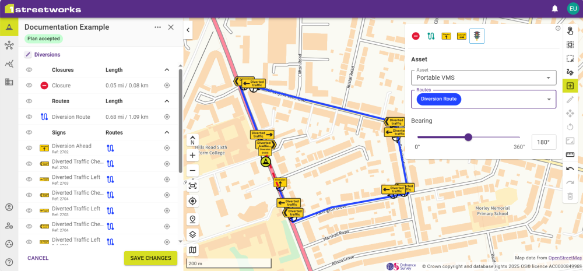Click the Bearing slider handle

click(x=469, y=137)
